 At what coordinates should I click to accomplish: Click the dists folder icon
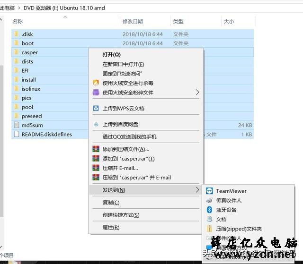(x=17, y=61)
